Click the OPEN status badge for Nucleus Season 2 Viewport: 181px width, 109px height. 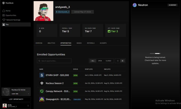pos(75,83)
